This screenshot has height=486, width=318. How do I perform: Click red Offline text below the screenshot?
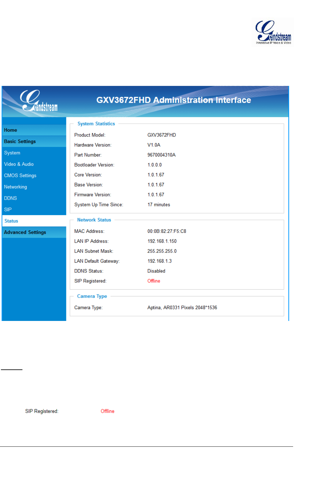pos(108,411)
